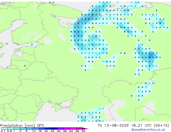Screen dimensions: 171x132
Task: Click the 12 mm peak precipitation value
Action: 149,57
